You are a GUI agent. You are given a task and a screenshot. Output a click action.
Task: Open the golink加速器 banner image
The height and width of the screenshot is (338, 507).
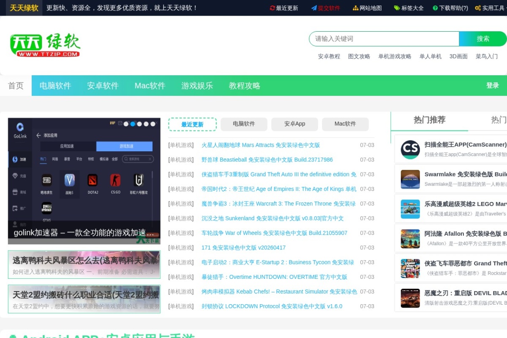(84, 181)
